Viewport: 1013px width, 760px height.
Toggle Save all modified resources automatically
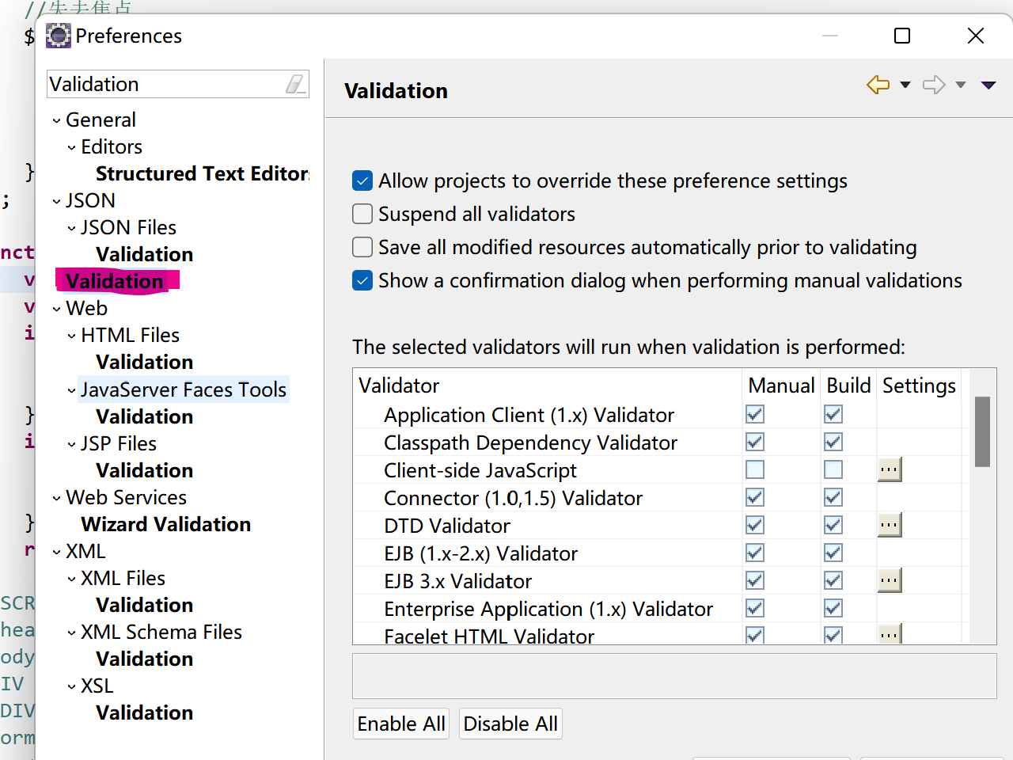[362, 247]
